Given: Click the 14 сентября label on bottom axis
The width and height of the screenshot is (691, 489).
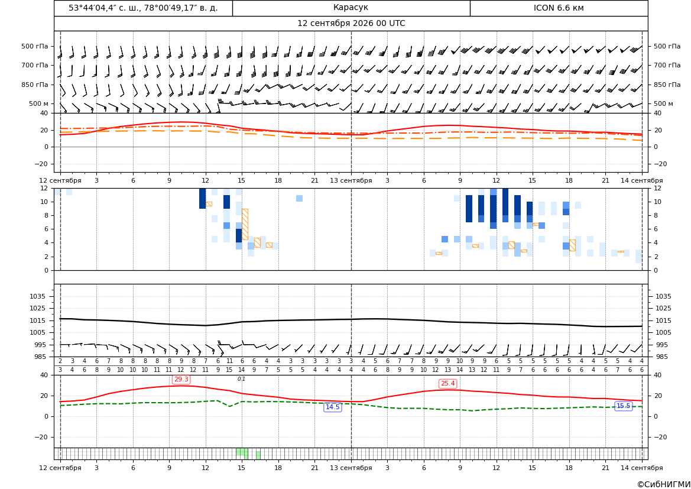Looking at the screenshot, I should point(642,468).
